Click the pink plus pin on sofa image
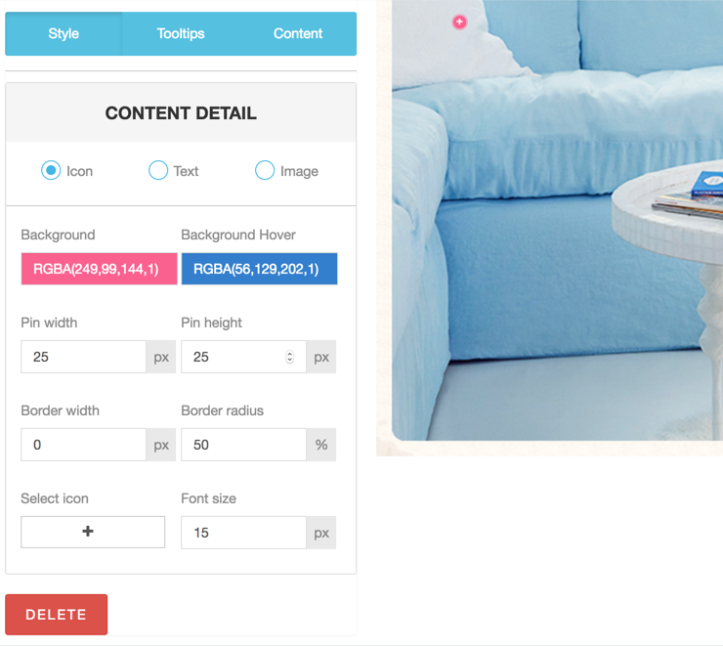723x647 pixels. [x=459, y=22]
